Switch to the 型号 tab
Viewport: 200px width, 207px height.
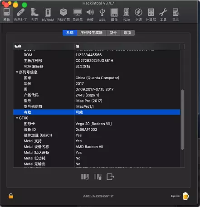pyautogui.click(x=113, y=33)
